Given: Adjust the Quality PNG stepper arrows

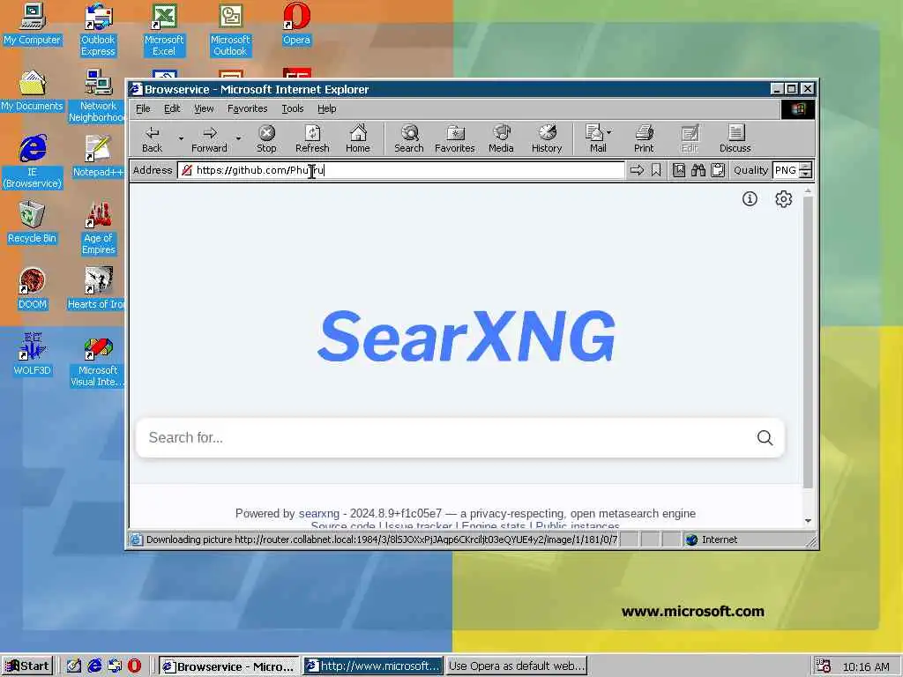Looking at the screenshot, I should (x=806, y=170).
